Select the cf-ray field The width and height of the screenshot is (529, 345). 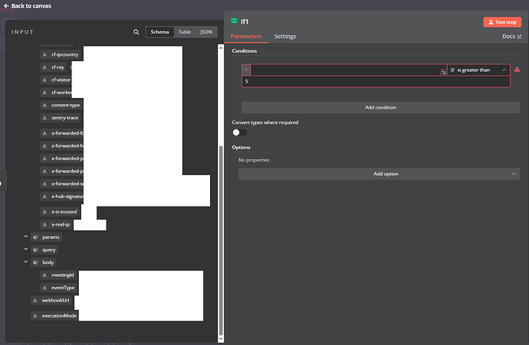pos(54,67)
